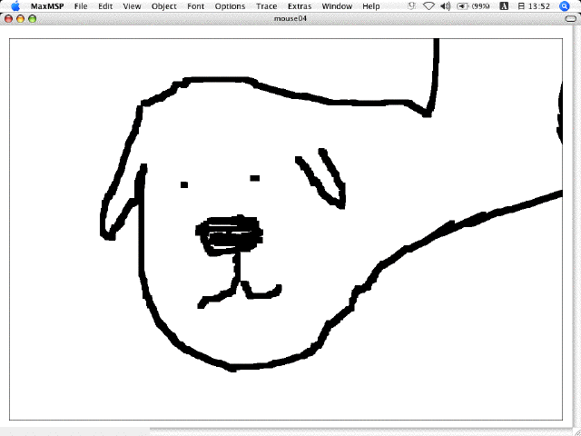The height and width of the screenshot is (436, 581).
Task: Open Spotlight search magnifier icon
Action: point(565,6)
